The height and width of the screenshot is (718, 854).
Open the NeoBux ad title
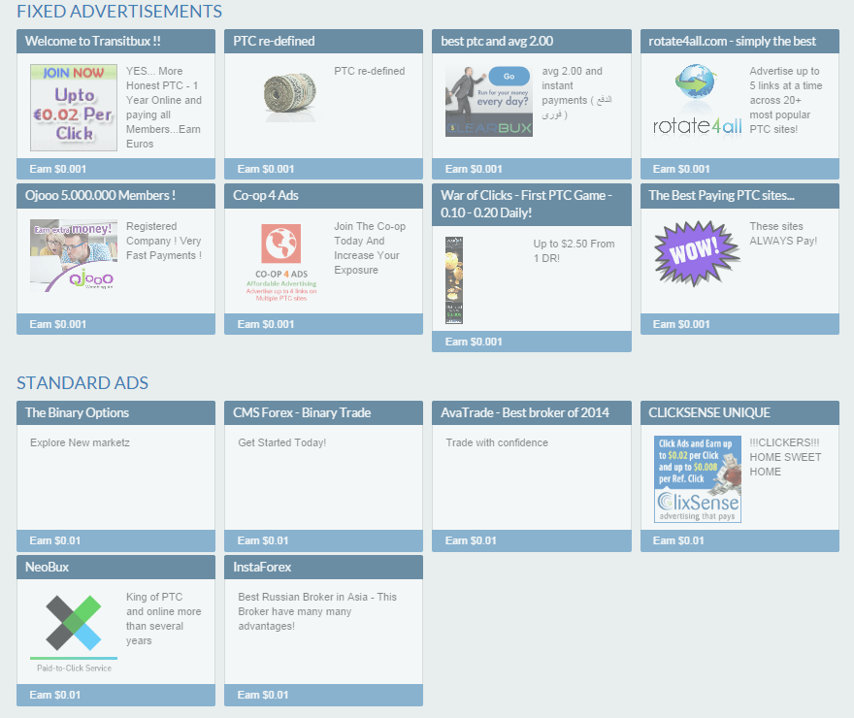point(47,568)
